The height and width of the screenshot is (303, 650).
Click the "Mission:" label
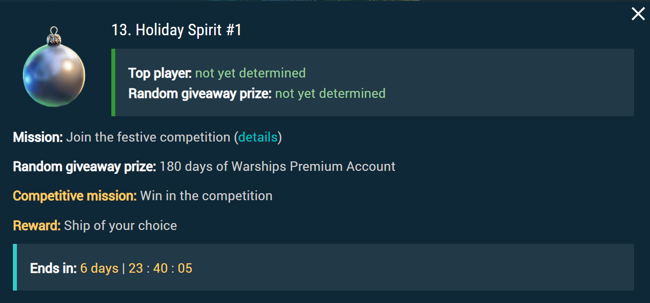click(x=38, y=137)
